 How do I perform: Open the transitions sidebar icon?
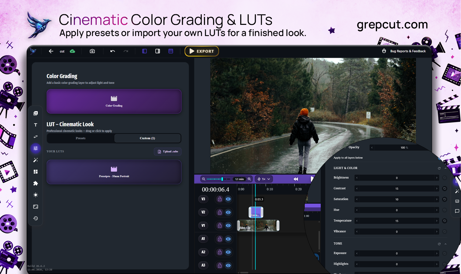(36, 136)
